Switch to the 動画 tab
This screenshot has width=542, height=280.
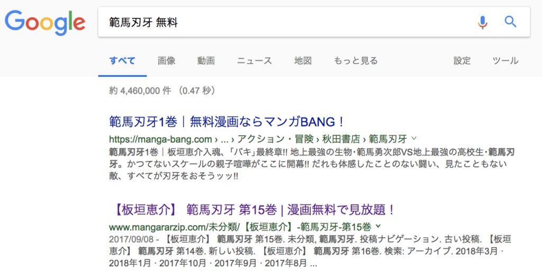[206, 61]
